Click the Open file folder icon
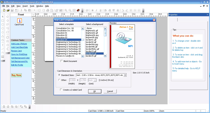210x113 pixels. tap(8, 10)
